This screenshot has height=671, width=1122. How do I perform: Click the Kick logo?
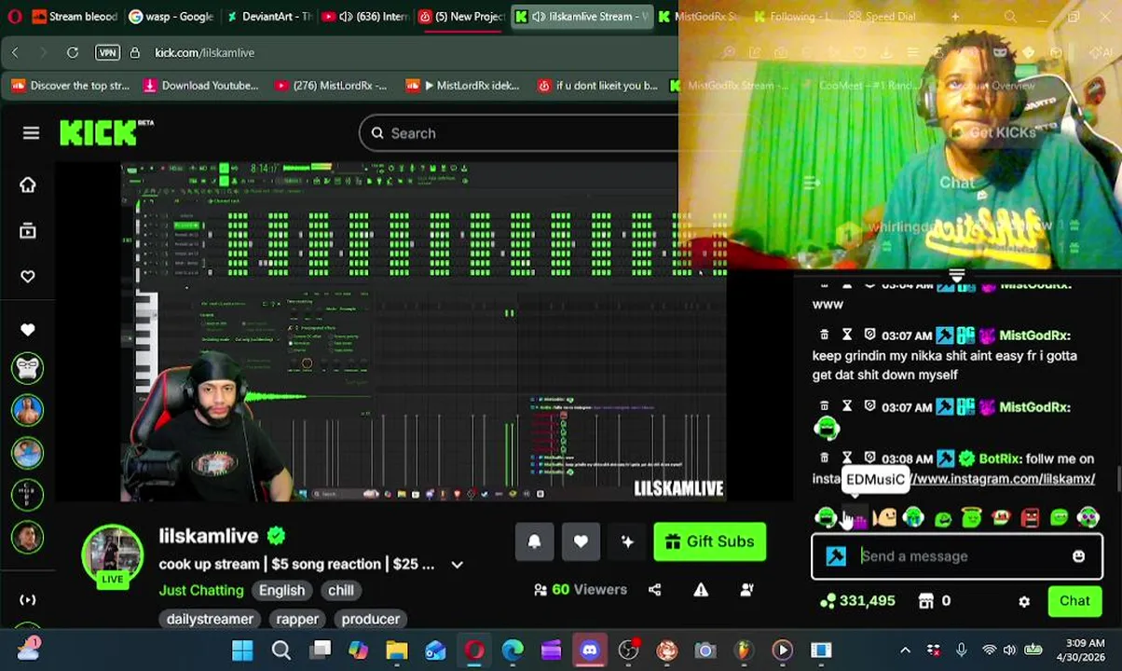(x=106, y=133)
